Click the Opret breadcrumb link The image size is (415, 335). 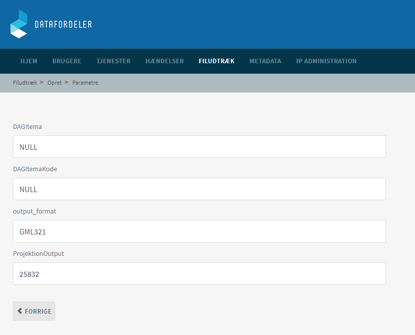tap(55, 83)
